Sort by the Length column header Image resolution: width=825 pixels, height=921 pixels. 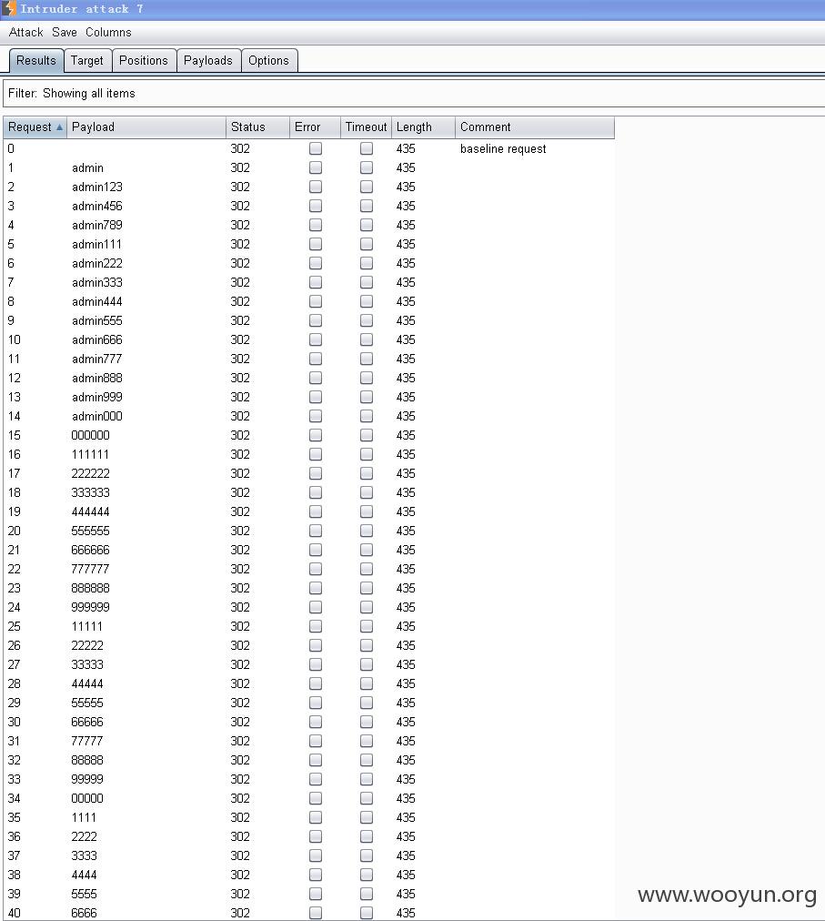423,127
